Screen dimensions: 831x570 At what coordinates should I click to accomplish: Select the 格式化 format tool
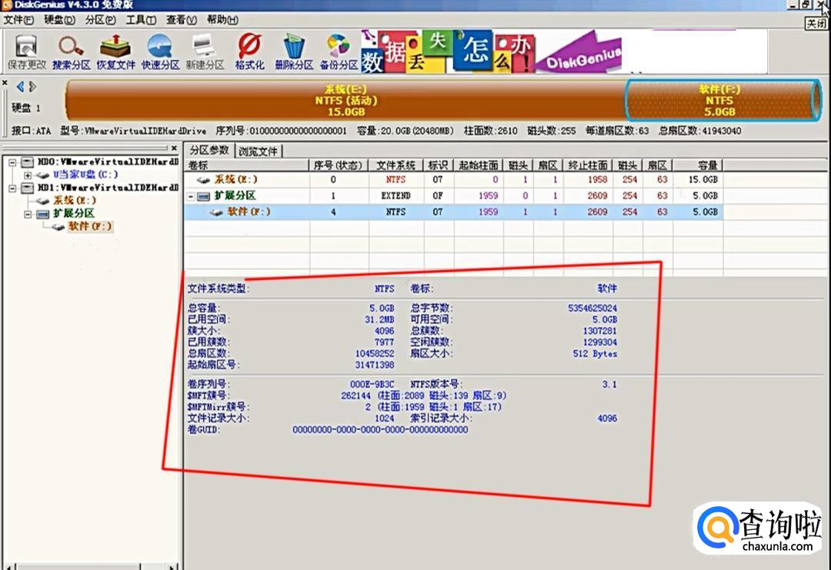[x=249, y=52]
